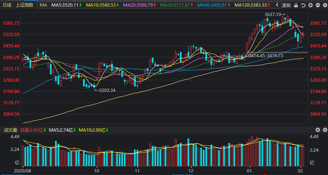Click the undo arrow icon

(x=303, y=5)
